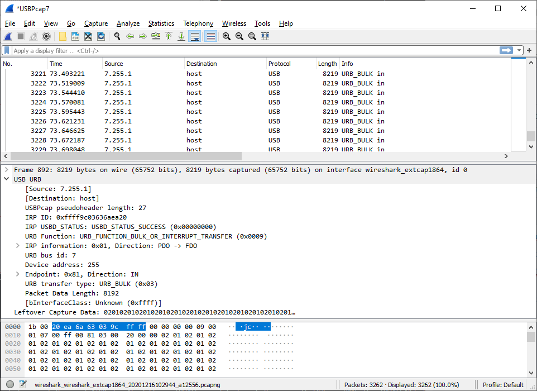The height and width of the screenshot is (391, 537).
Task: Sort by the No. column header
Action: coord(25,63)
